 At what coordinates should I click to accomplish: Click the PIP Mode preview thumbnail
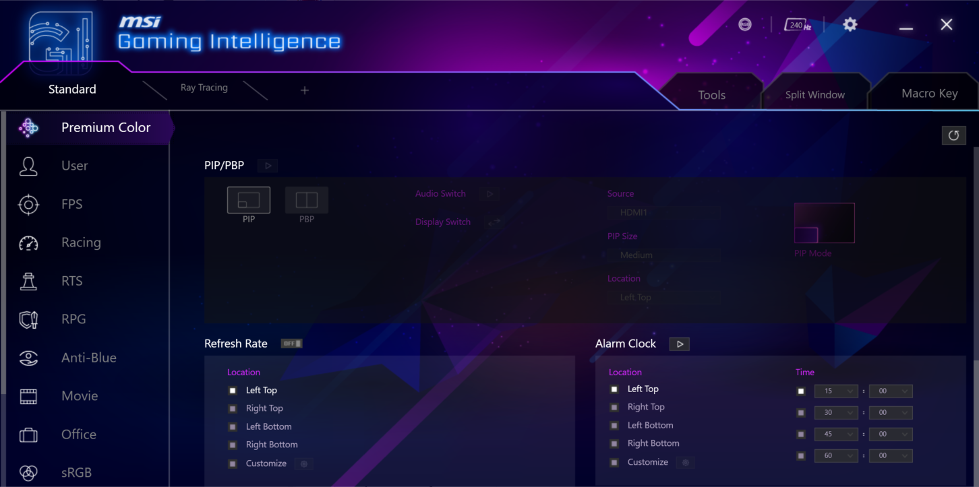825,223
